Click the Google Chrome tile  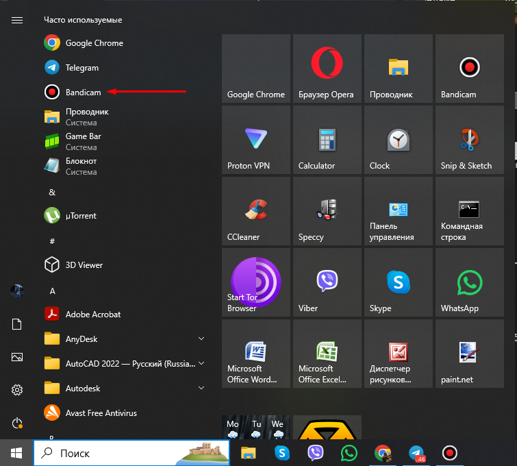[x=256, y=69]
